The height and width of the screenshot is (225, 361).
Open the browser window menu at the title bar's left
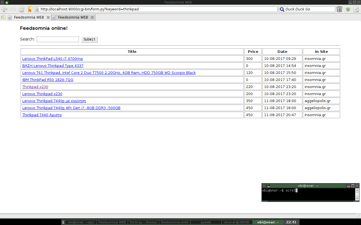pyautogui.click(x=2, y=2)
